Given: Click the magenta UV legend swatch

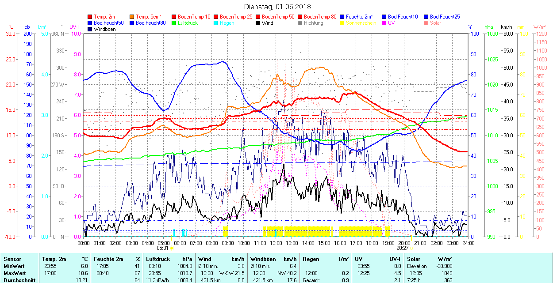Looking at the screenshot, I should 384,23.
